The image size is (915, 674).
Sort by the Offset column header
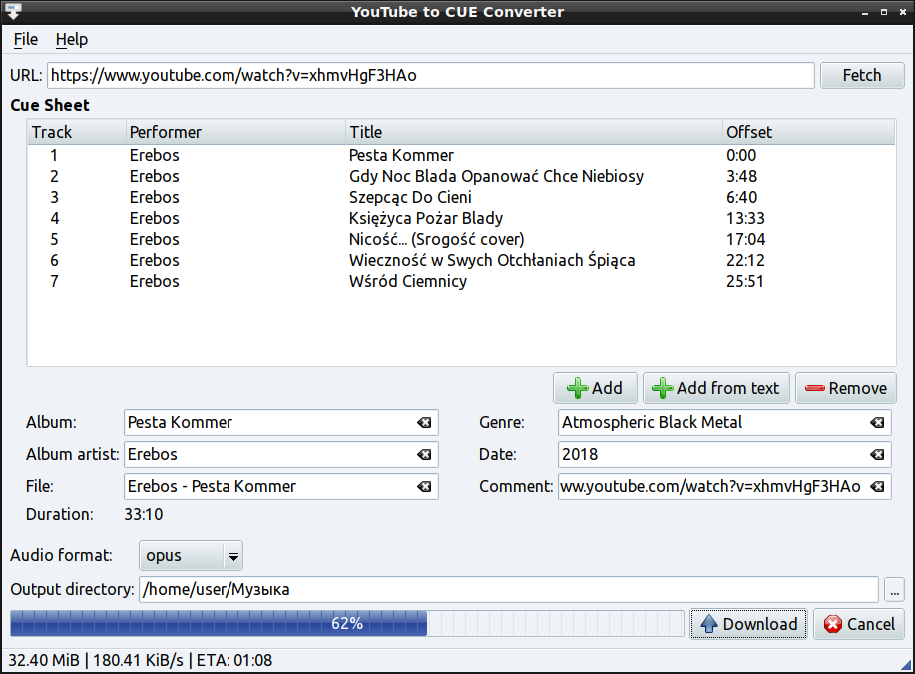point(809,132)
